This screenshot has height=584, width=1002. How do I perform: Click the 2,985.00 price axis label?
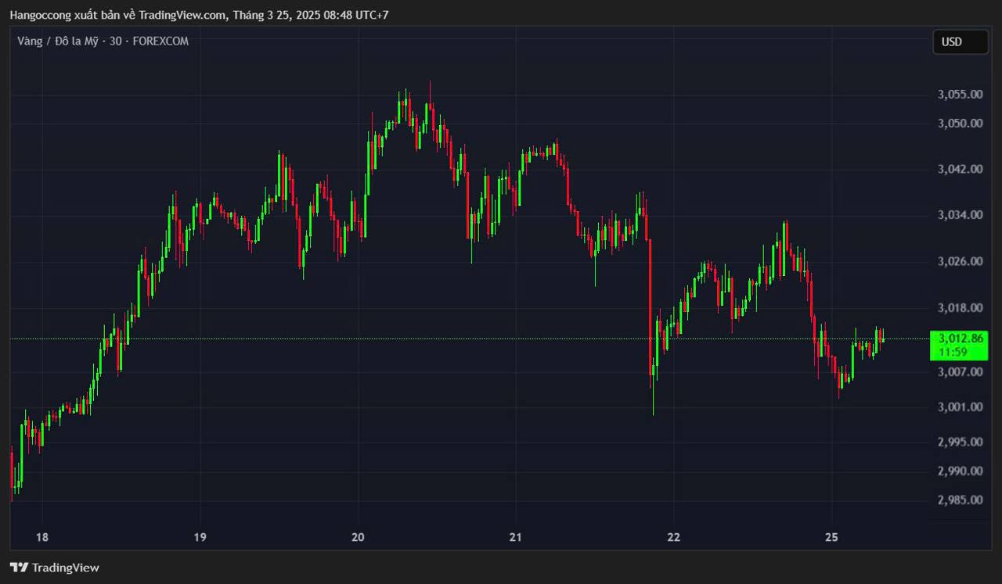960,500
